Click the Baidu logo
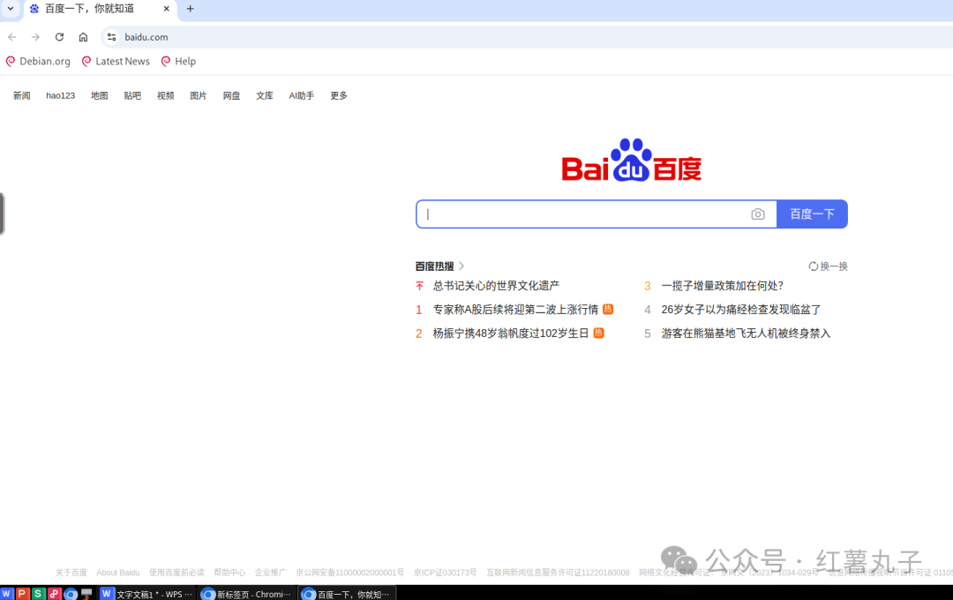The width and height of the screenshot is (953, 600). point(632,160)
